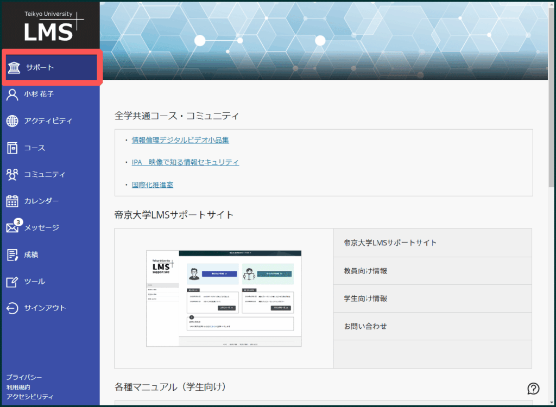The image size is (556, 407).
Task: Open the help question mark icon
Action: pyautogui.click(x=533, y=389)
